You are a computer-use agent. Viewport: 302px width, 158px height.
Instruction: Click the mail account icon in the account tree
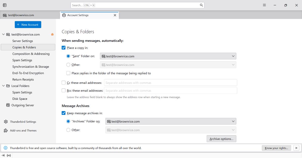(8, 35)
